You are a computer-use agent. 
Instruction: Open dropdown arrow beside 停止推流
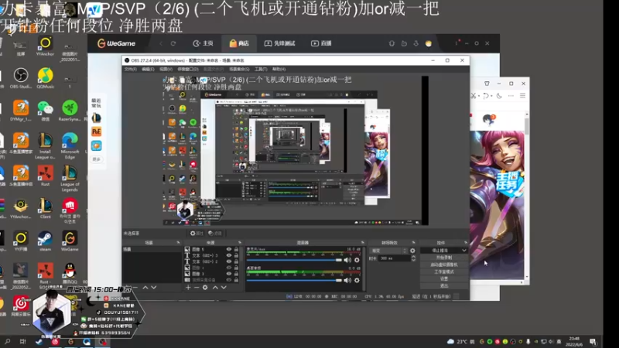pos(463,251)
